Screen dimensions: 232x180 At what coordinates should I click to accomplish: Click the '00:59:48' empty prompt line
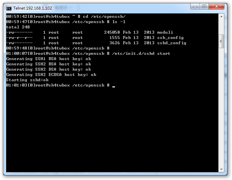tap(58, 48)
